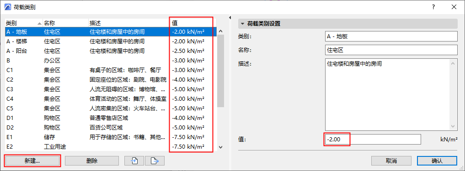
Task: Click the description box scroll up arrow
Action: point(453,63)
